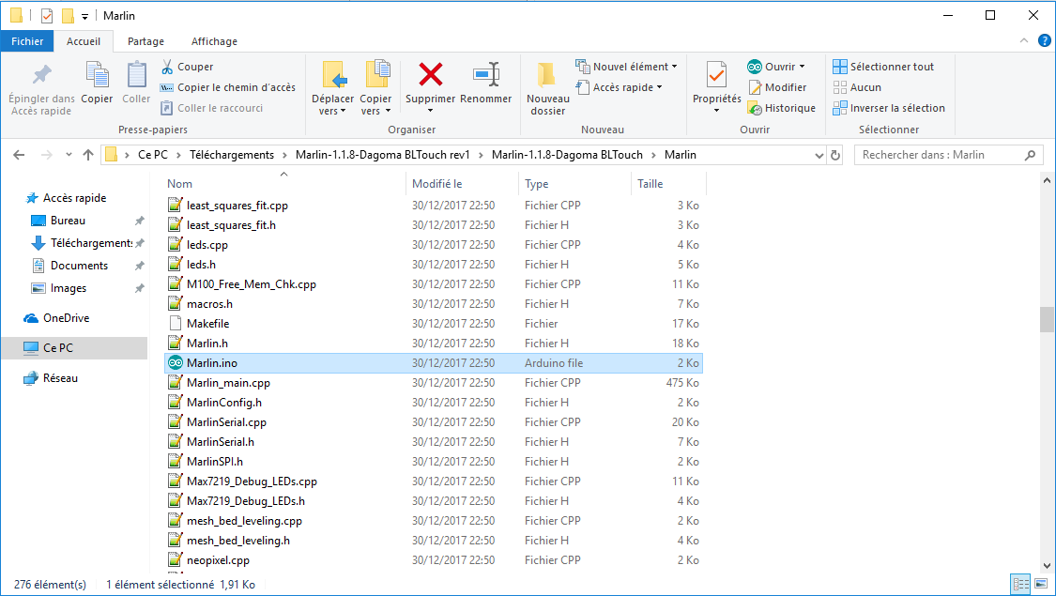This screenshot has height=596, width=1056.
Task: Open the Fichier menu tab
Action: tap(27, 41)
